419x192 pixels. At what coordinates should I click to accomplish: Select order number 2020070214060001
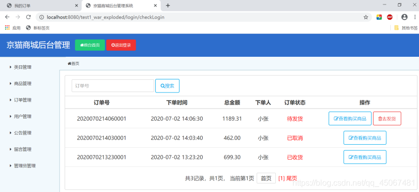pos(101,119)
